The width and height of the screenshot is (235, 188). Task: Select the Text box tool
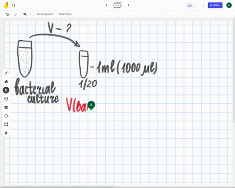coord(6,124)
